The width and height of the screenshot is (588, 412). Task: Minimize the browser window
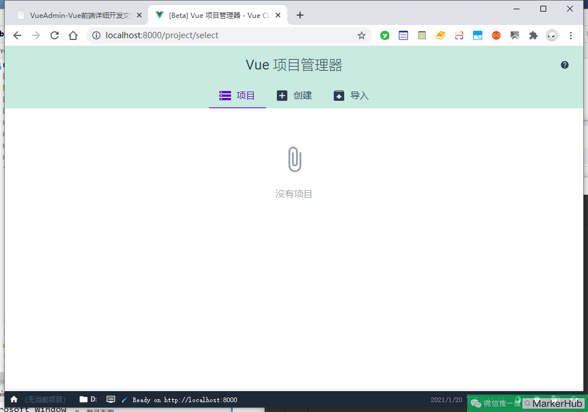pos(517,9)
